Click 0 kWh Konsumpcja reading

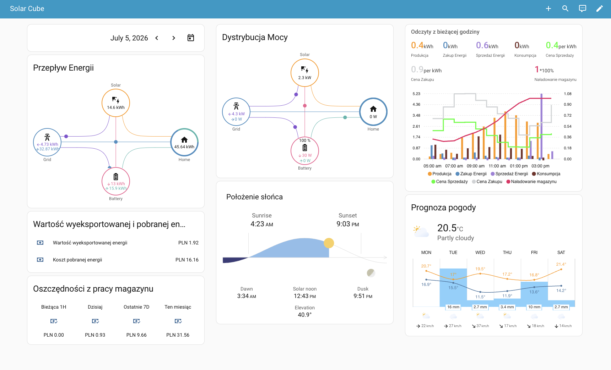(525, 49)
